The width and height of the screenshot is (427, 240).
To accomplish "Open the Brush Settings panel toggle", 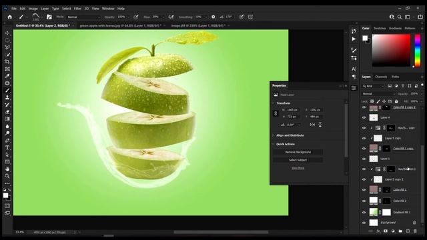I will pyautogui.click(x=49, y=17).
